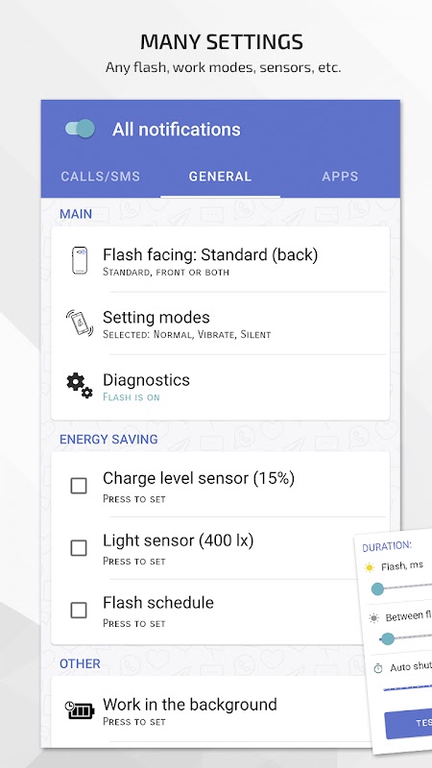Screen dimensions: 432x768
Task: Tap the vibrating phone Setting modes icon
Action: click(80, 323)
